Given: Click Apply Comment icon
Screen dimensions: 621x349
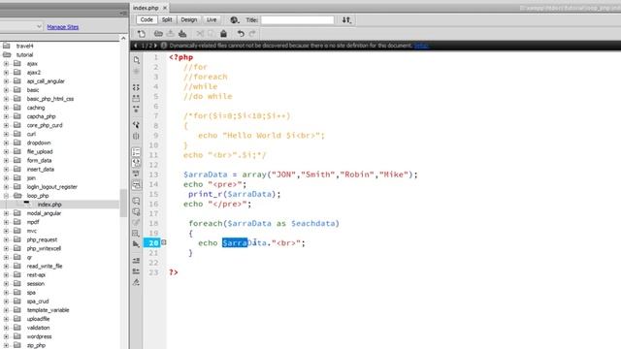Looking at the screenshot, I should point(136,201).
